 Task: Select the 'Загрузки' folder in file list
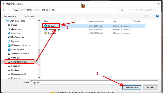pos(52,26)
